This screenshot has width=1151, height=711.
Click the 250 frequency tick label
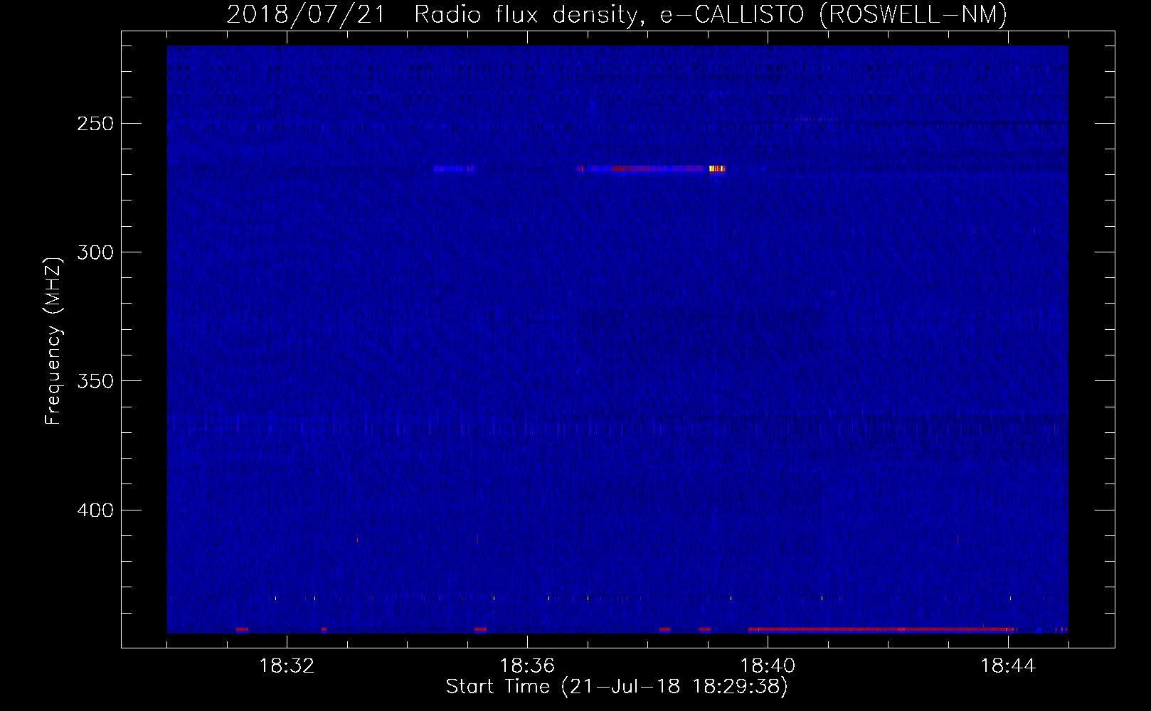[95, 124]
